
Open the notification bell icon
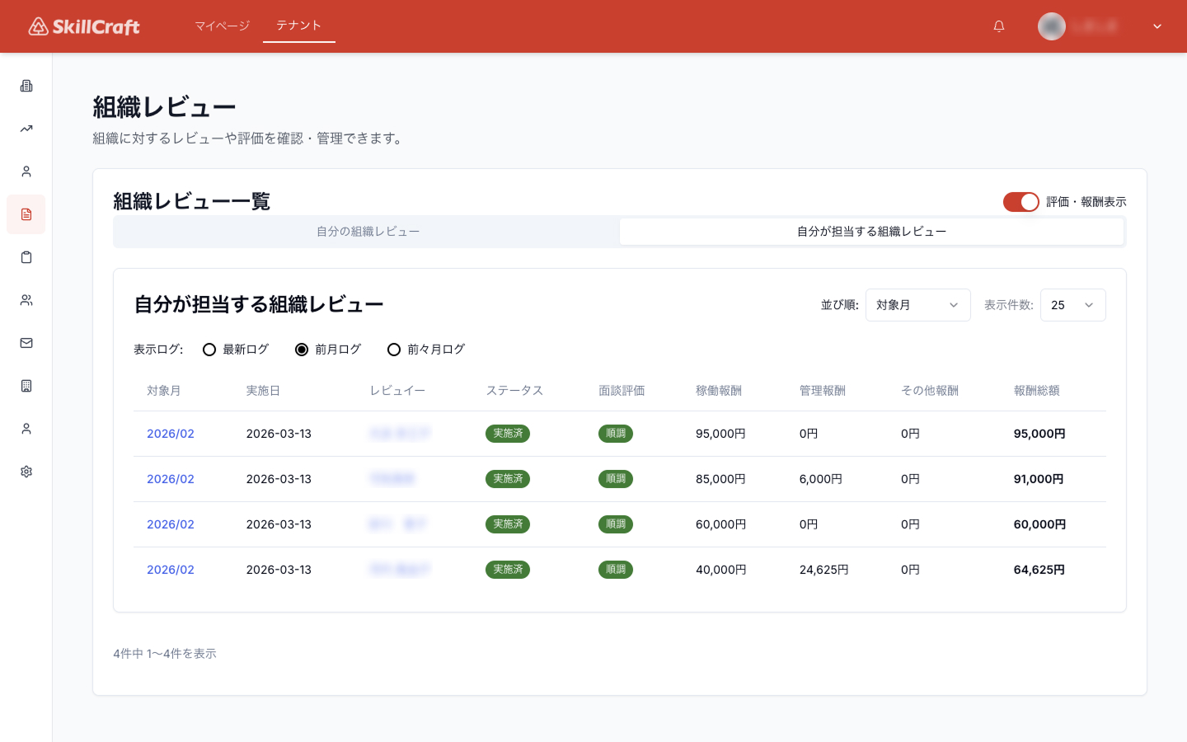(x=998, y=26)
